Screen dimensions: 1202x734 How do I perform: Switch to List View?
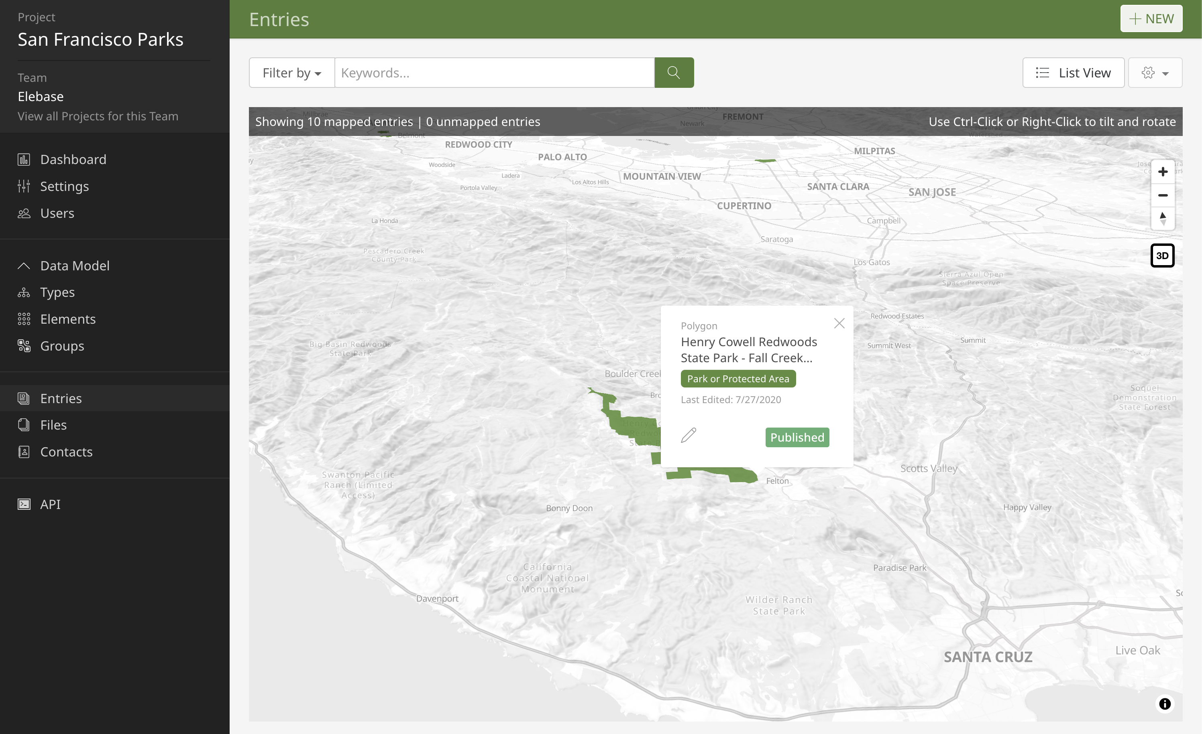1073,73
